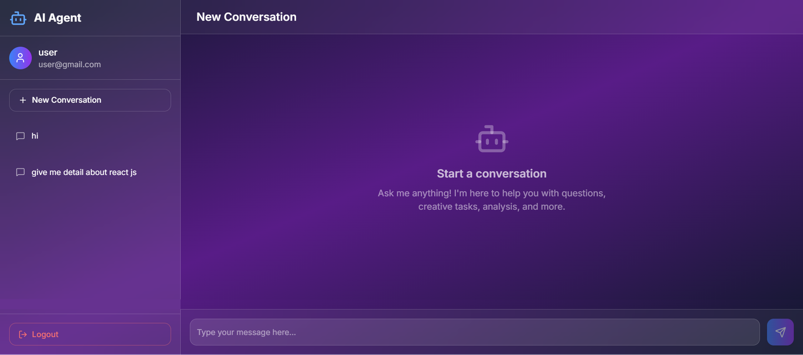The height and width of the screenshot is (355, 803).
Task: Click empty sidebar space below conversation list
Action: click(x=90, y=246)
